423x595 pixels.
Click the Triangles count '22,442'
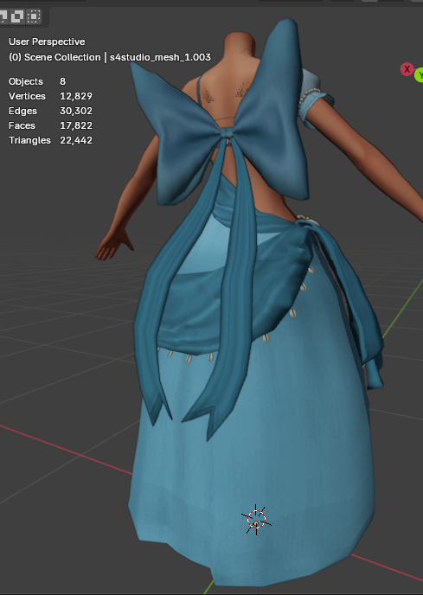pyautogui.click(x=76, y=140)
